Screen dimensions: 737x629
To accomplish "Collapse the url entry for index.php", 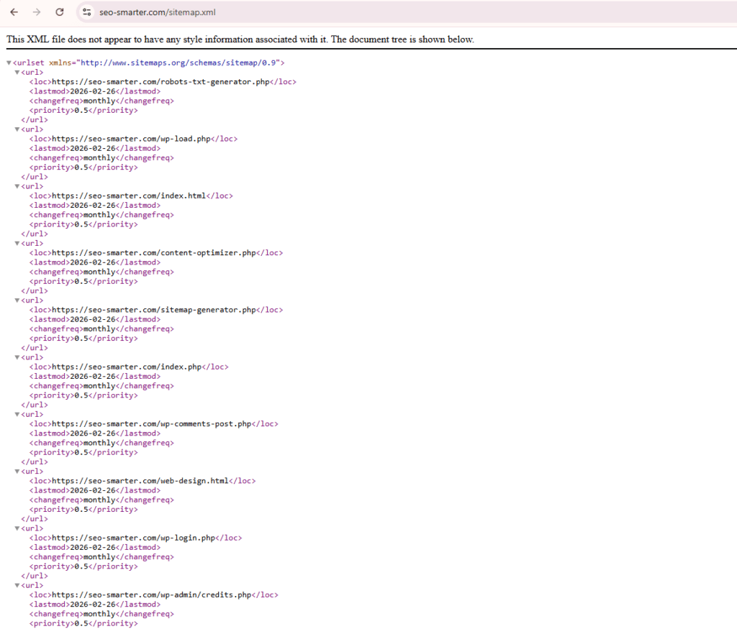I will pyautogui.click(x=17, y=357).
